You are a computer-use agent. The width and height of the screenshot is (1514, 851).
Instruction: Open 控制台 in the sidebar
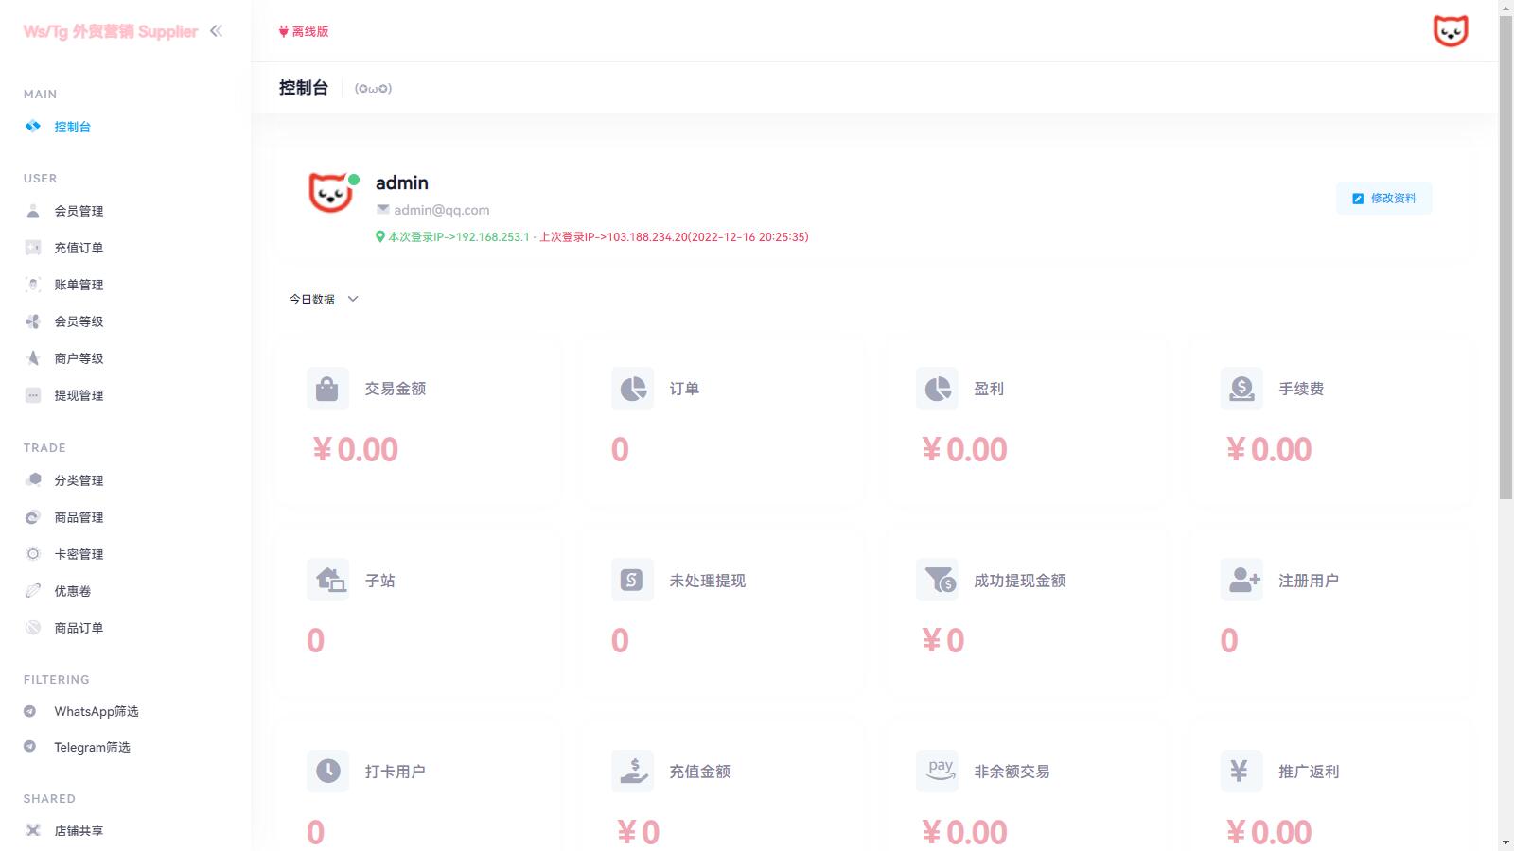point(72,127)
